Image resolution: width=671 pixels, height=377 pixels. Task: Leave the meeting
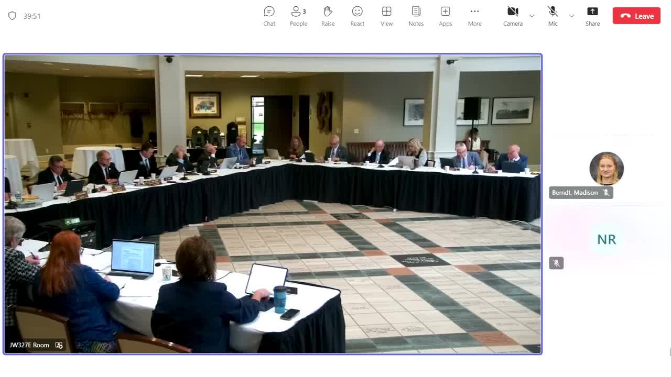(x=636, y=16)
